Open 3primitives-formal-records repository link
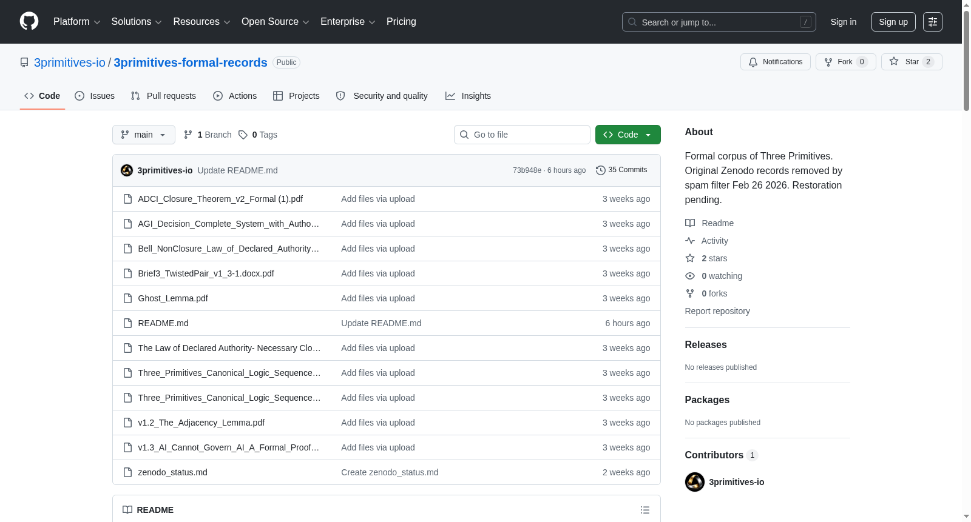 click(x=191, y=62)
